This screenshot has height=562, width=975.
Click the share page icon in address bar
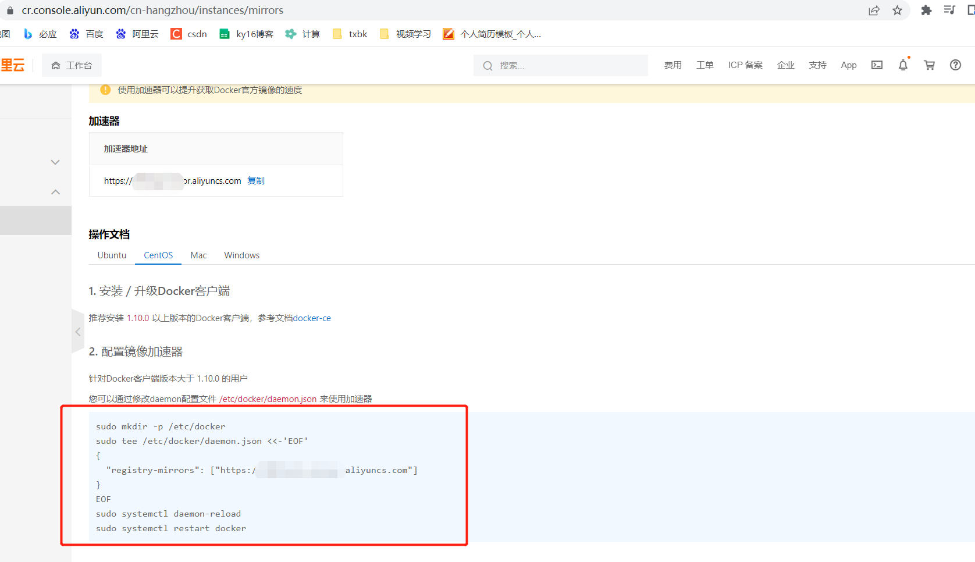tap(874, 10)
